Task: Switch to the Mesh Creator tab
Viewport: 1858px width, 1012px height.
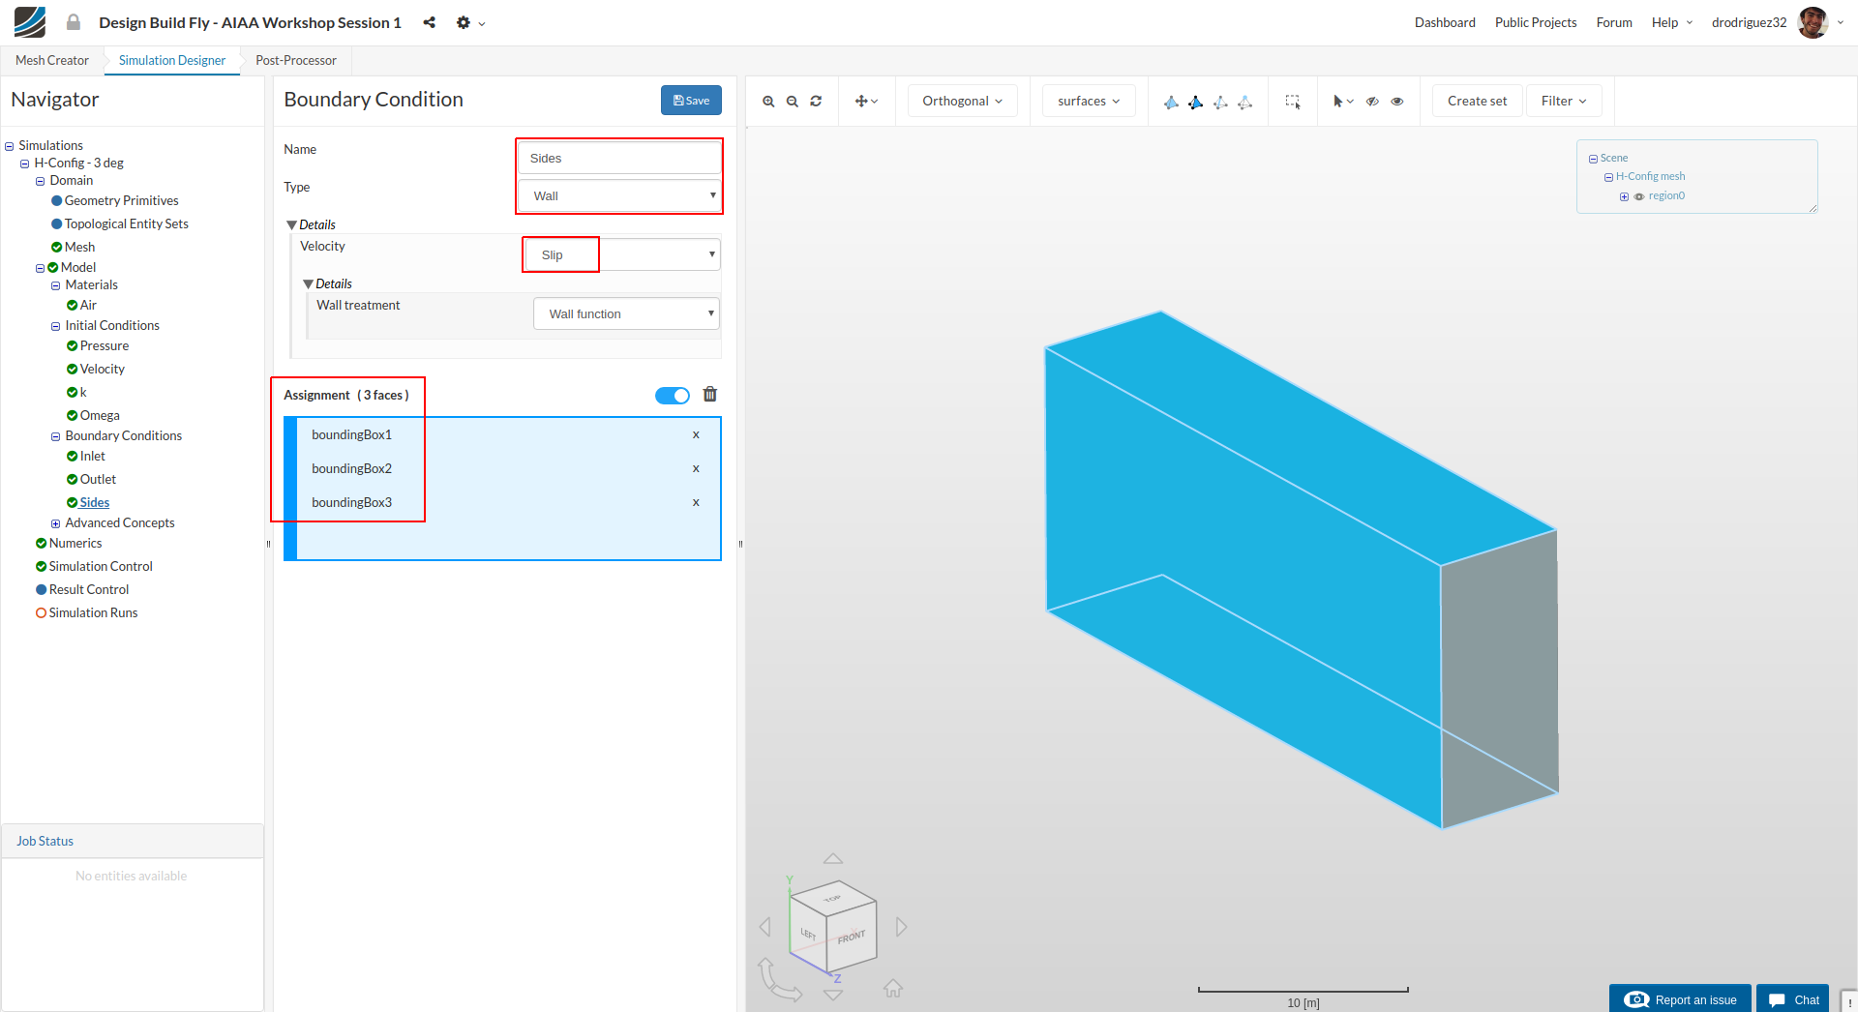Action: coord(52,60)
